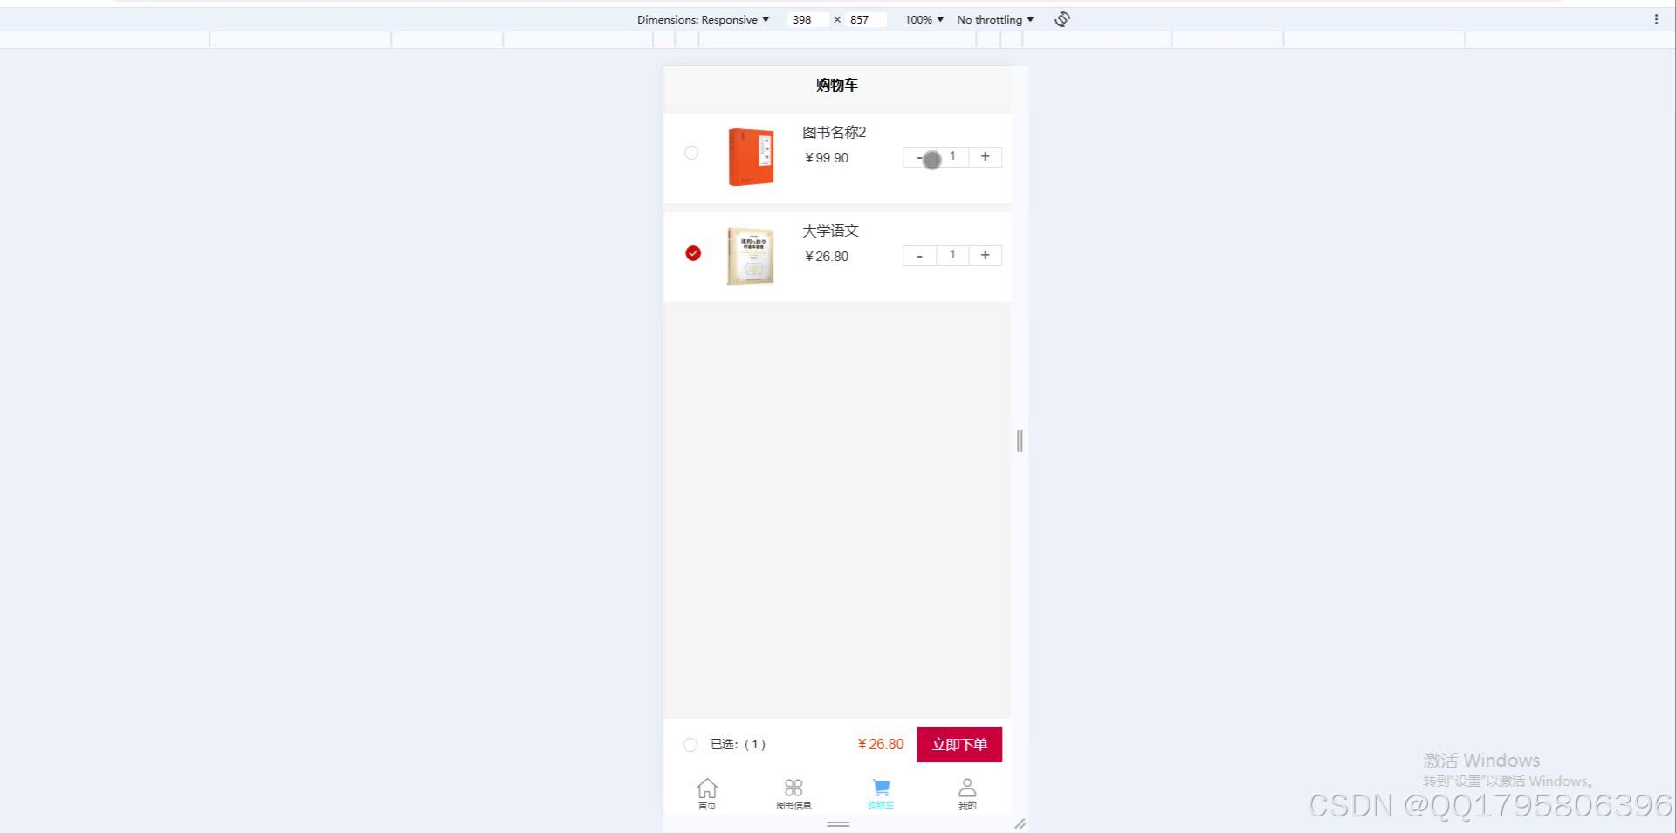Click the rotate device orientation icon
The height and width of the screenshot is (833, 1676).
[x=1061, y=18]
